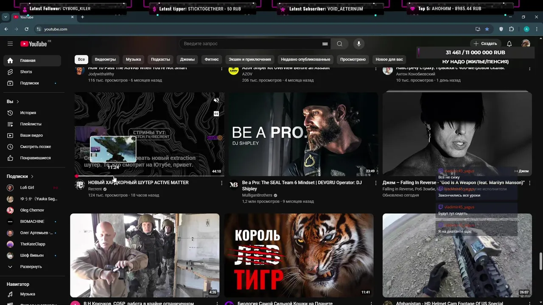Open the on-screen keyboard in search box
This screenshot has width=543, height=305.
[325, 44]
